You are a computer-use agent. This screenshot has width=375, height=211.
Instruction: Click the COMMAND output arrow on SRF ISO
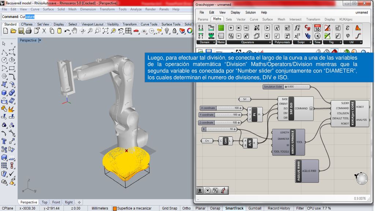point(311,108)
